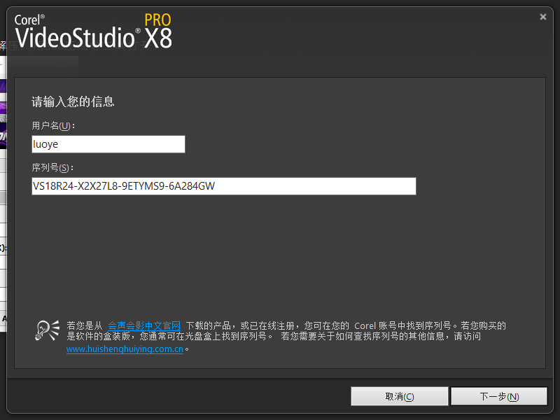Close the VideoStudio setup dialog
Viewport: 560px width, 420px height.
[543, 17]
